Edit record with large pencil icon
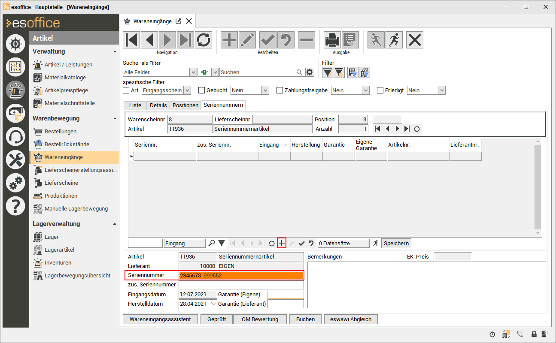Image resolution: width=556 pixels, height=343 pixels. coord(247,40)
